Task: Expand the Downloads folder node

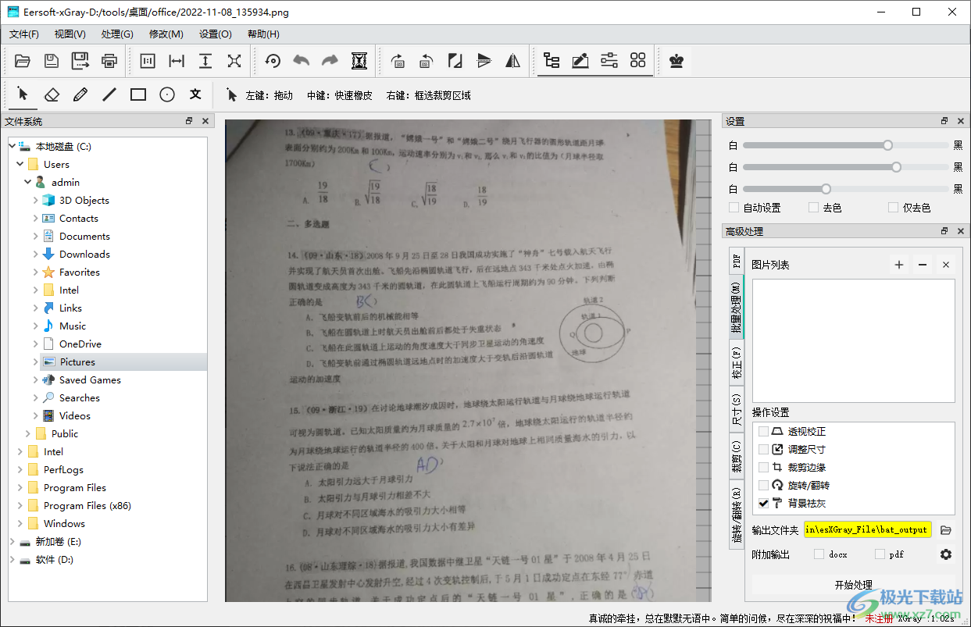Action: pos(36,254)
